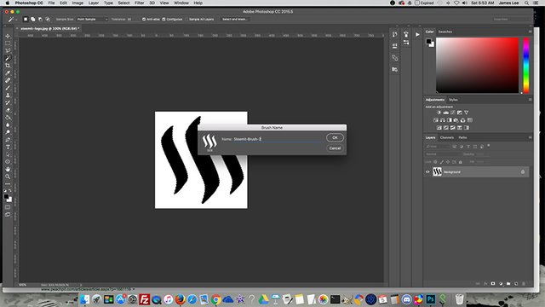
Task: Select the Horizontal Type tool
Action: click(8, 148)
